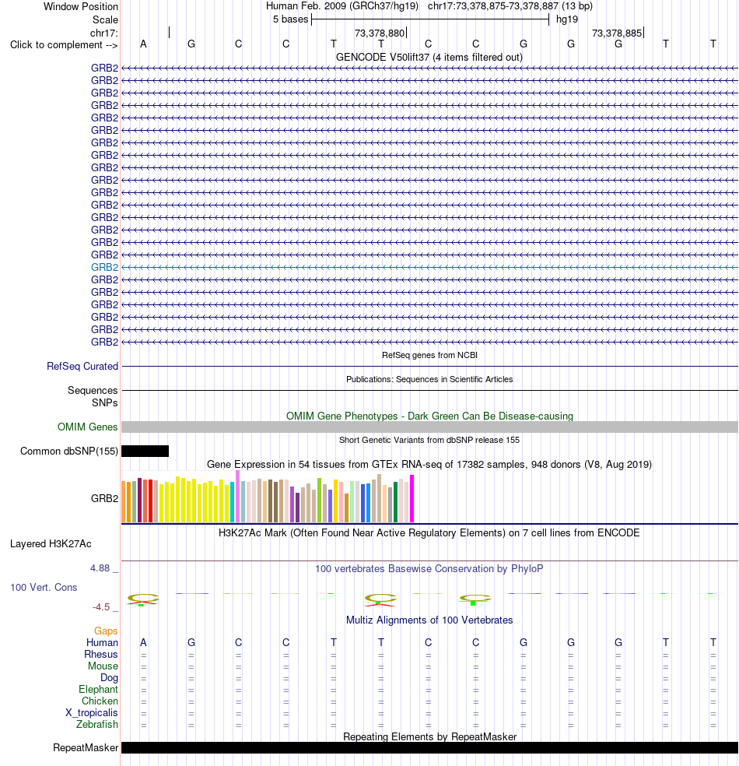This screenshot has height=766, width=739.
Task: Click "RefSeq genes from NCBI" track title
Action: (429, 355)
